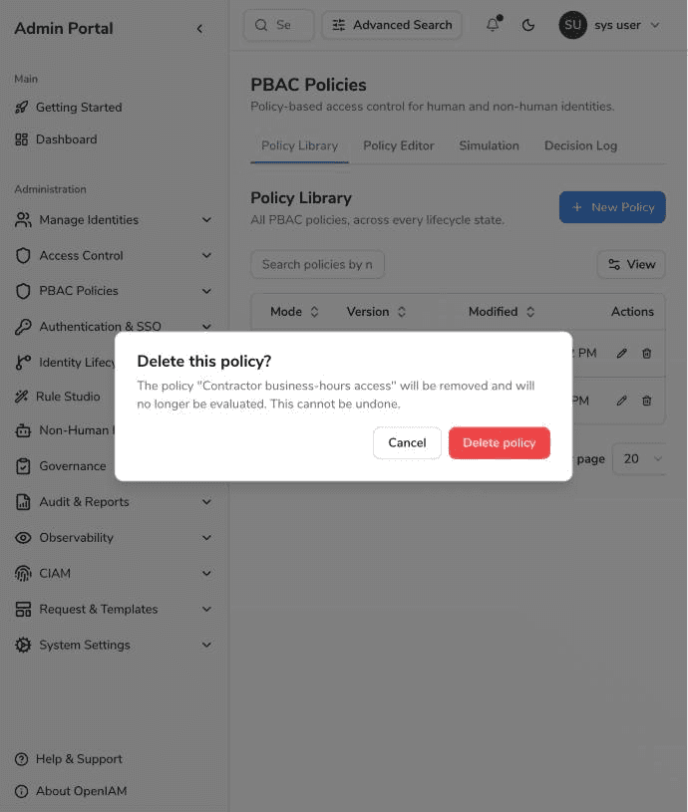Expand the Audit & Reports section
The width and height of the screenshot is (688, 812).
[114, 502]
